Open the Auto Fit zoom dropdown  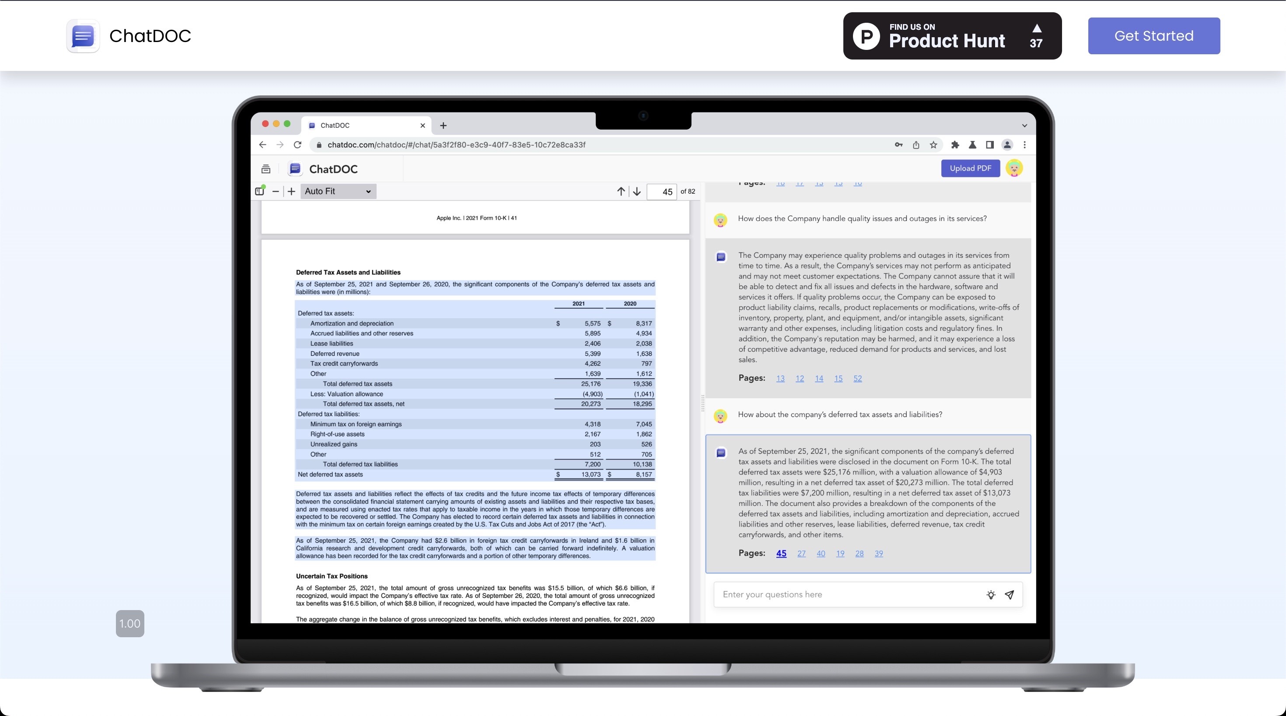(338, 191)
